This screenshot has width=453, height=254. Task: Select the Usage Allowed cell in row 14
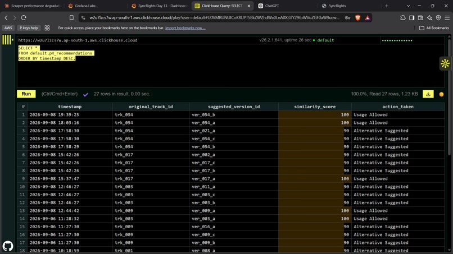pyautogui.click(x=398, y=219)
